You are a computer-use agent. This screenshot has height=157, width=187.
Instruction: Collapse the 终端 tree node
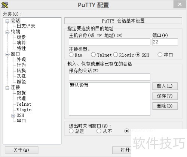point(7,32)
